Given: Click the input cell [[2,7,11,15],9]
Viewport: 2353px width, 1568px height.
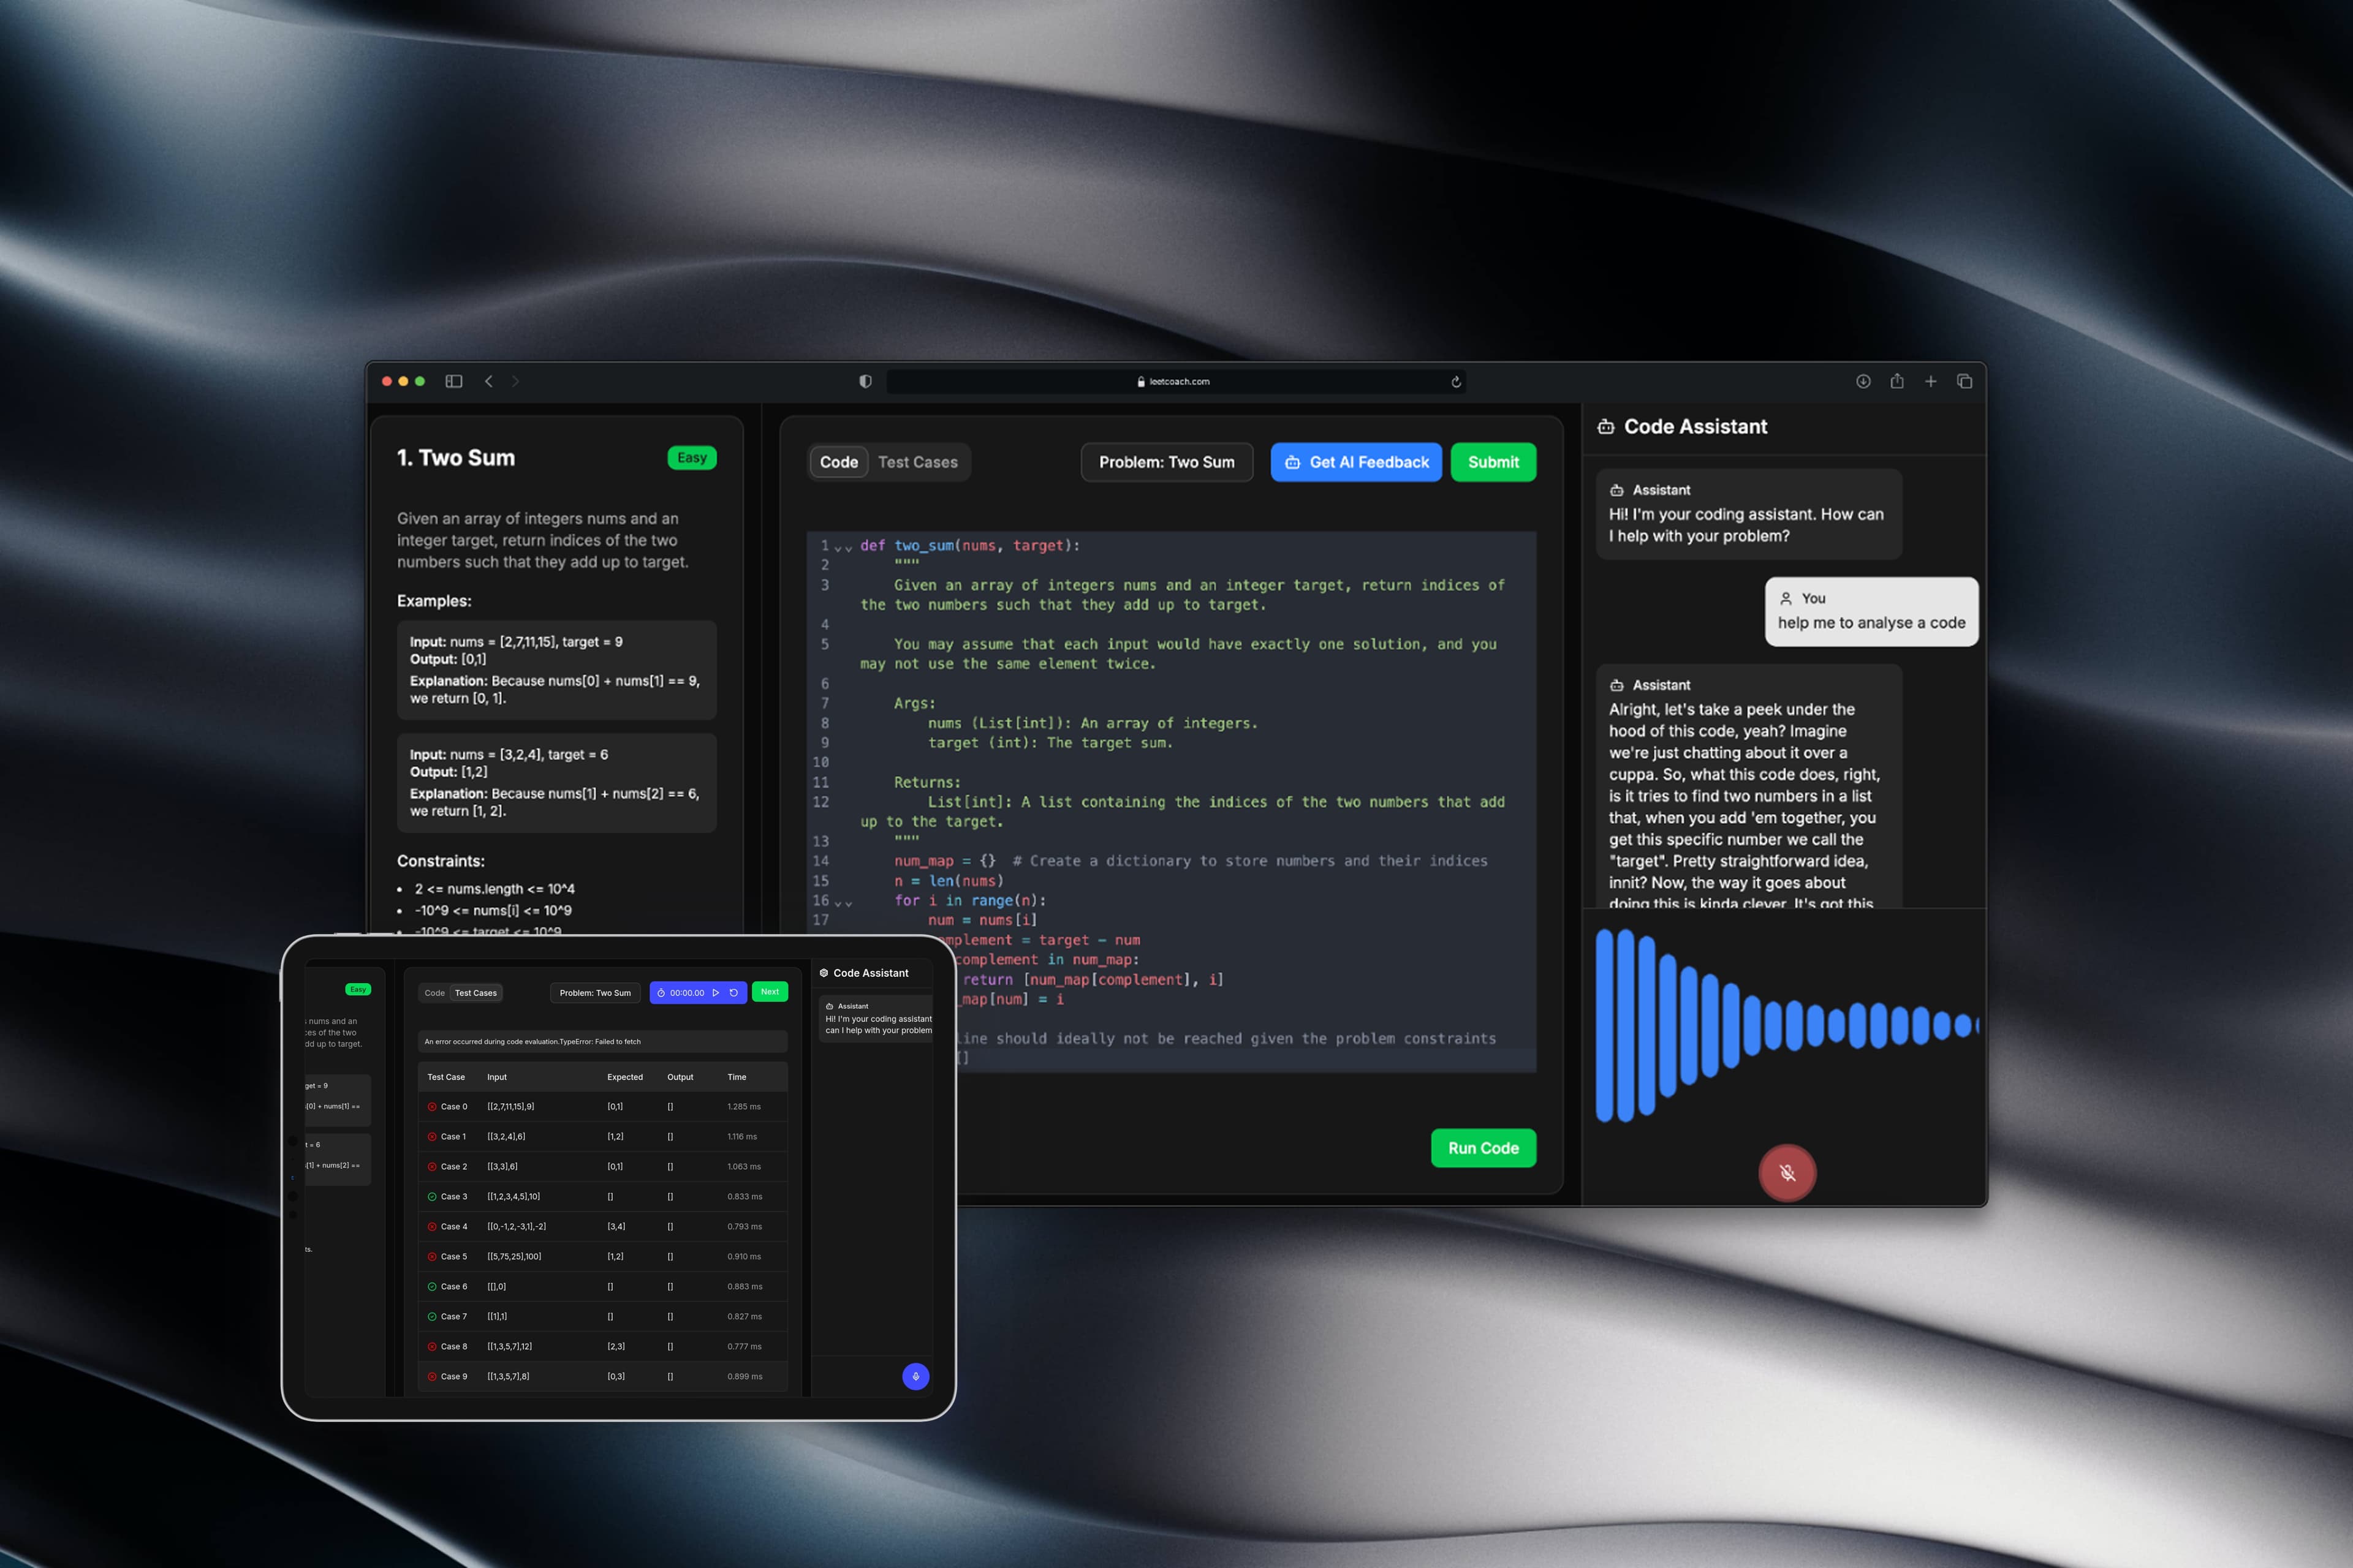Looking at the screenshot, I should [510, 1107].
